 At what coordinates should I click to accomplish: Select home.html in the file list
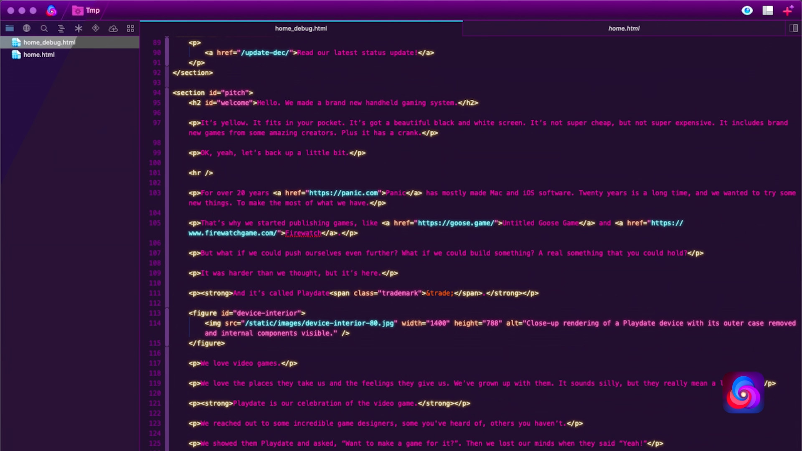[38, 54]
